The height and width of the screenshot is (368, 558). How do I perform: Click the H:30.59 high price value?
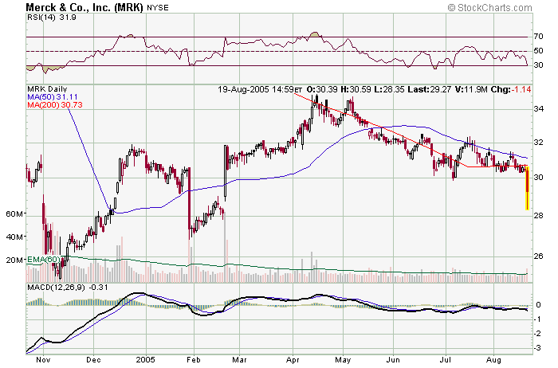pyautogui.click(x=355, y=89)
